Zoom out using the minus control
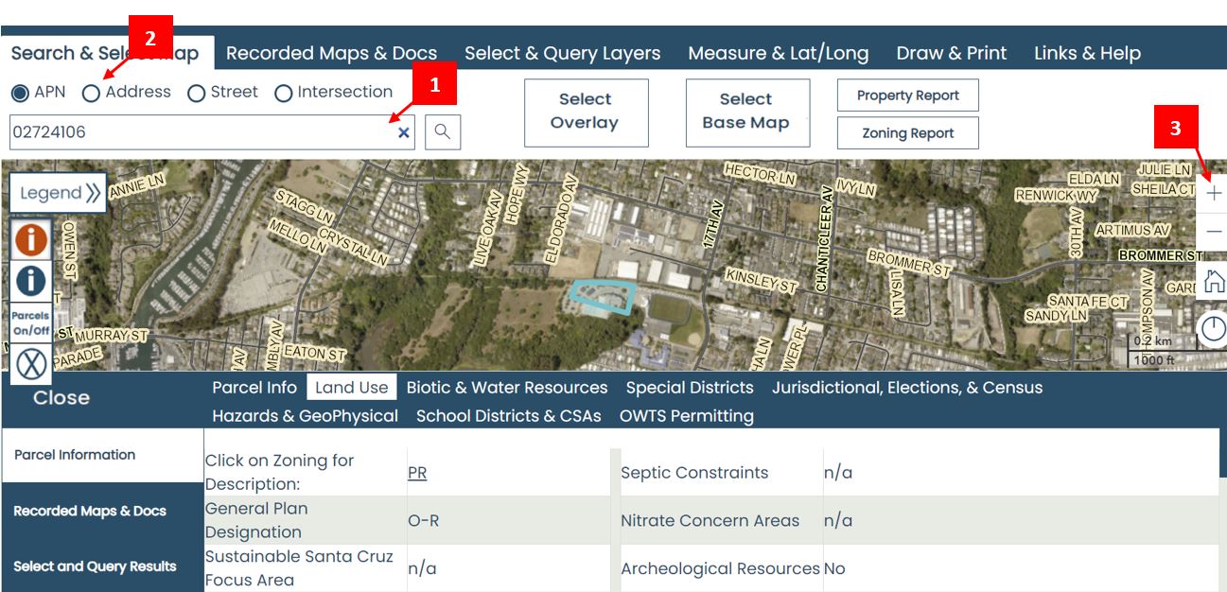 pos(1215,230)
